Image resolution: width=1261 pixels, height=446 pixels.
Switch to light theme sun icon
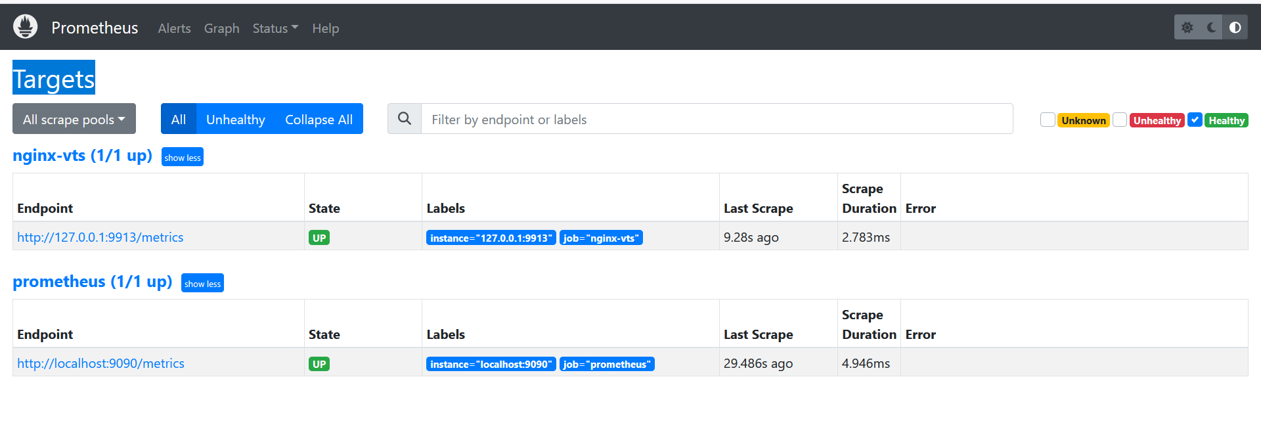[x=1187, y=28]
